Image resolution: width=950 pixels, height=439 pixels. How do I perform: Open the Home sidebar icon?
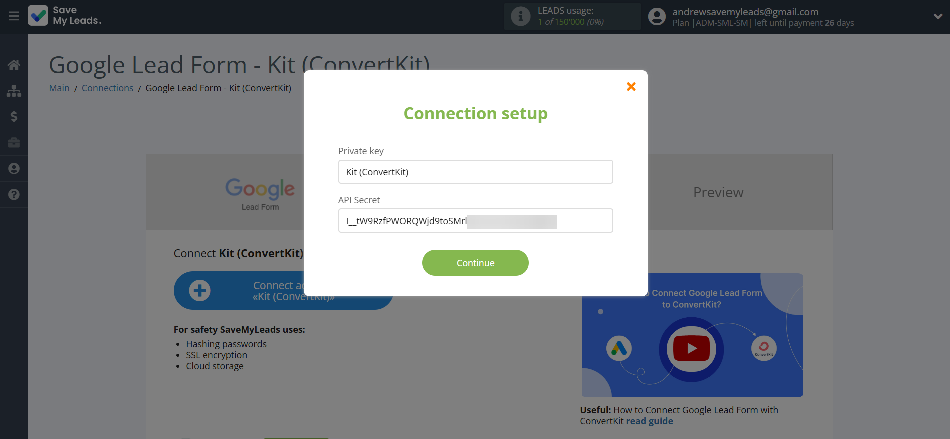point(14,65)
